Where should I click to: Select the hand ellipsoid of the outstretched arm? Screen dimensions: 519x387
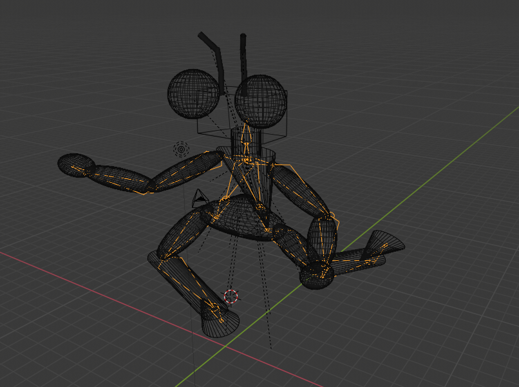[x=76, y=165]
